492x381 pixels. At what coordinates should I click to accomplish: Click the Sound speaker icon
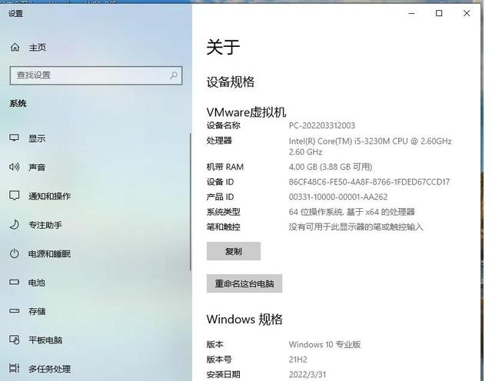[14, 167]
